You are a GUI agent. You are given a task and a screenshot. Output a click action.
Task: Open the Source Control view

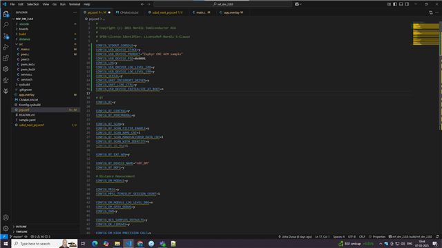[6, 36]
